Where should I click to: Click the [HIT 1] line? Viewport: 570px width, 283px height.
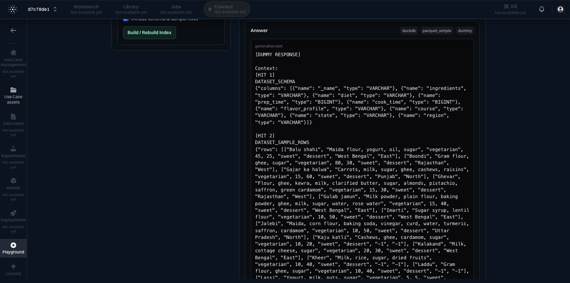point(265,75)
